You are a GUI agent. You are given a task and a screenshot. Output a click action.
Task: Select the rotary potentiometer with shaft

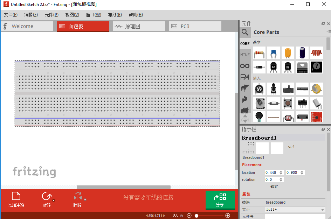pos(273,89)
